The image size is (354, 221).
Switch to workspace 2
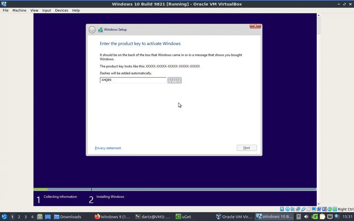click(x=19, y=217)
